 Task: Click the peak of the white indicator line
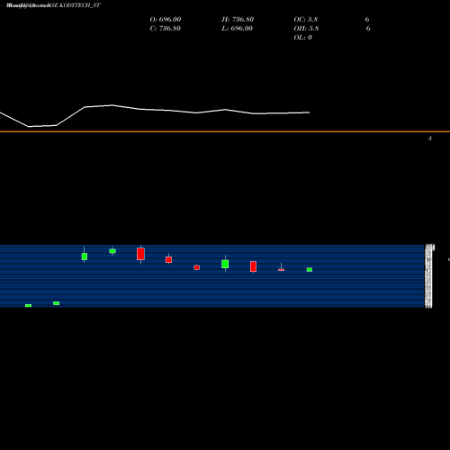(x=112, y=105)
